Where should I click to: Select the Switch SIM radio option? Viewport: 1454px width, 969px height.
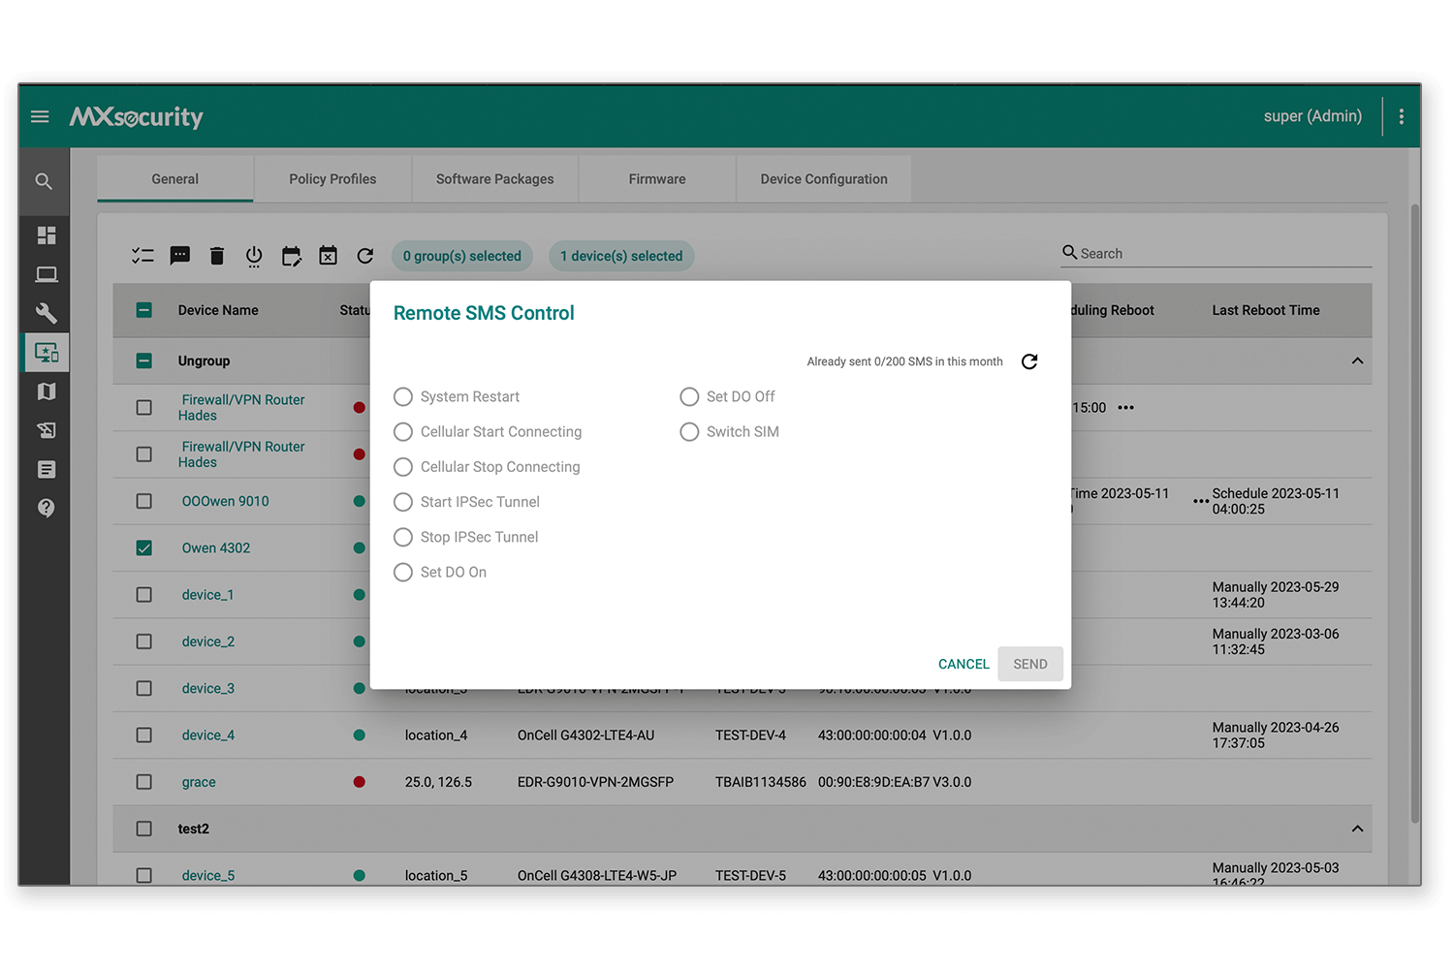coord(689,432)
